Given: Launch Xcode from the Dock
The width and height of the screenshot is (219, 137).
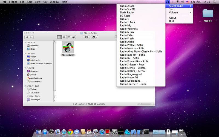Looking at the screenshot, I should click(134, 132).
